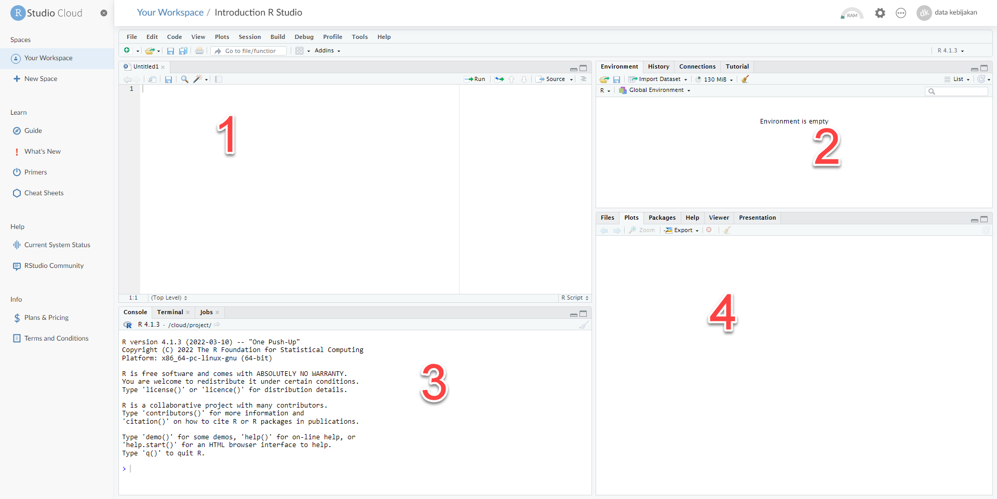
Task: Re-run previous code region icon
Action: click(x=499, y=79)
